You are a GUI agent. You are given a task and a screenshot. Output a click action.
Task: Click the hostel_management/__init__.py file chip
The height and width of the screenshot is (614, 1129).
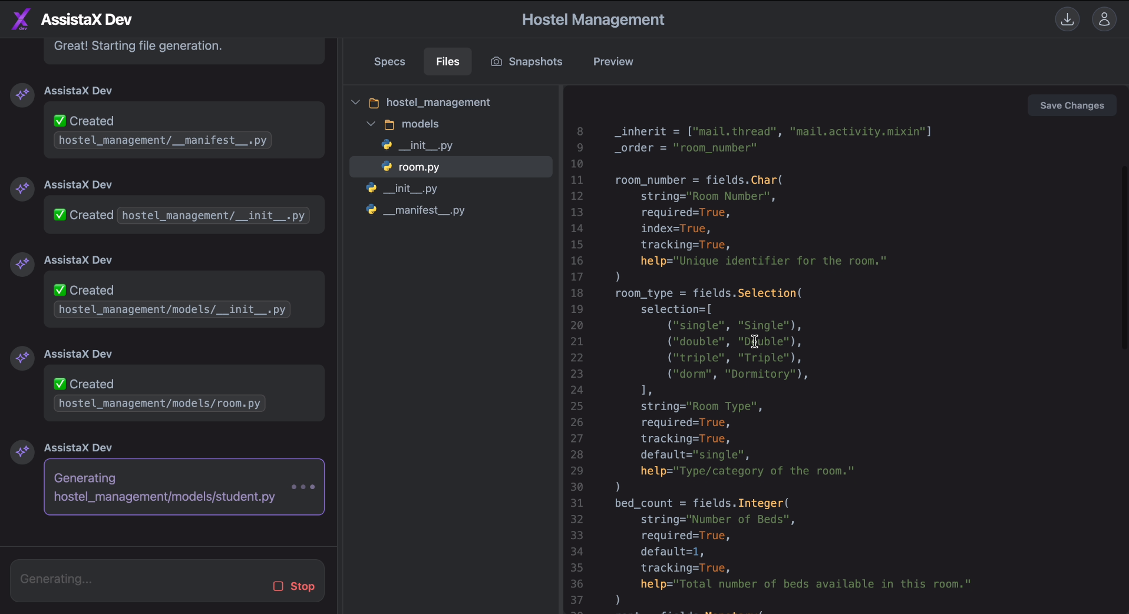point(213,216)
